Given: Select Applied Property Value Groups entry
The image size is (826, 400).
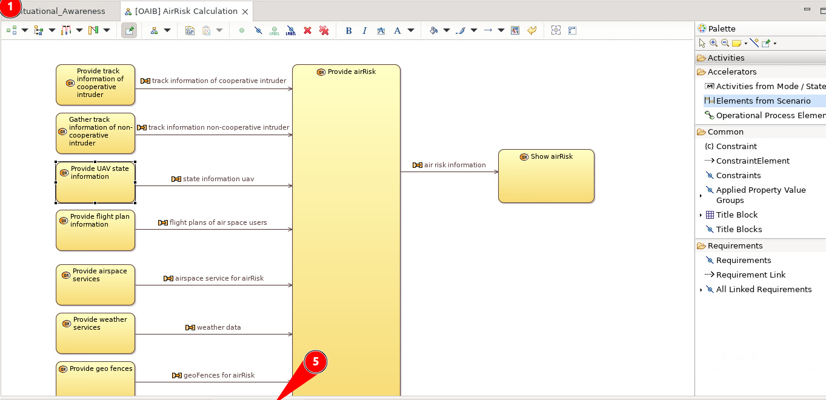Looking at the screenshot, I should tap(756, 195).
